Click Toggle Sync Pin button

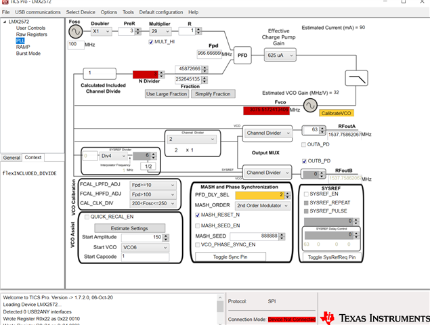pos(230,257)
